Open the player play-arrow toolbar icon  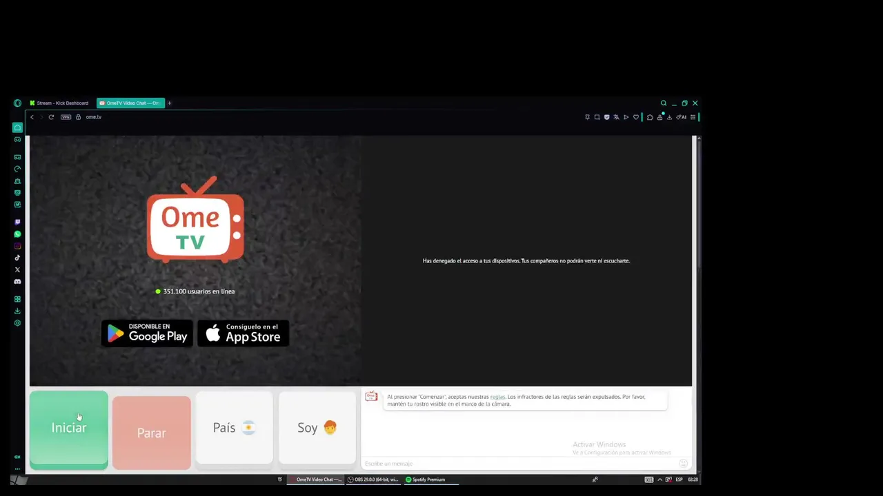pyautogui.click(x=626, y=117)
